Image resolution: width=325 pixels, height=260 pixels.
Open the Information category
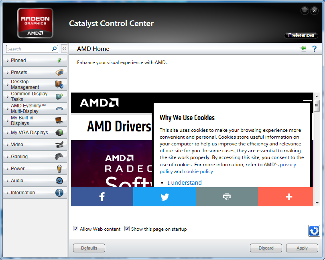(35, 193)
